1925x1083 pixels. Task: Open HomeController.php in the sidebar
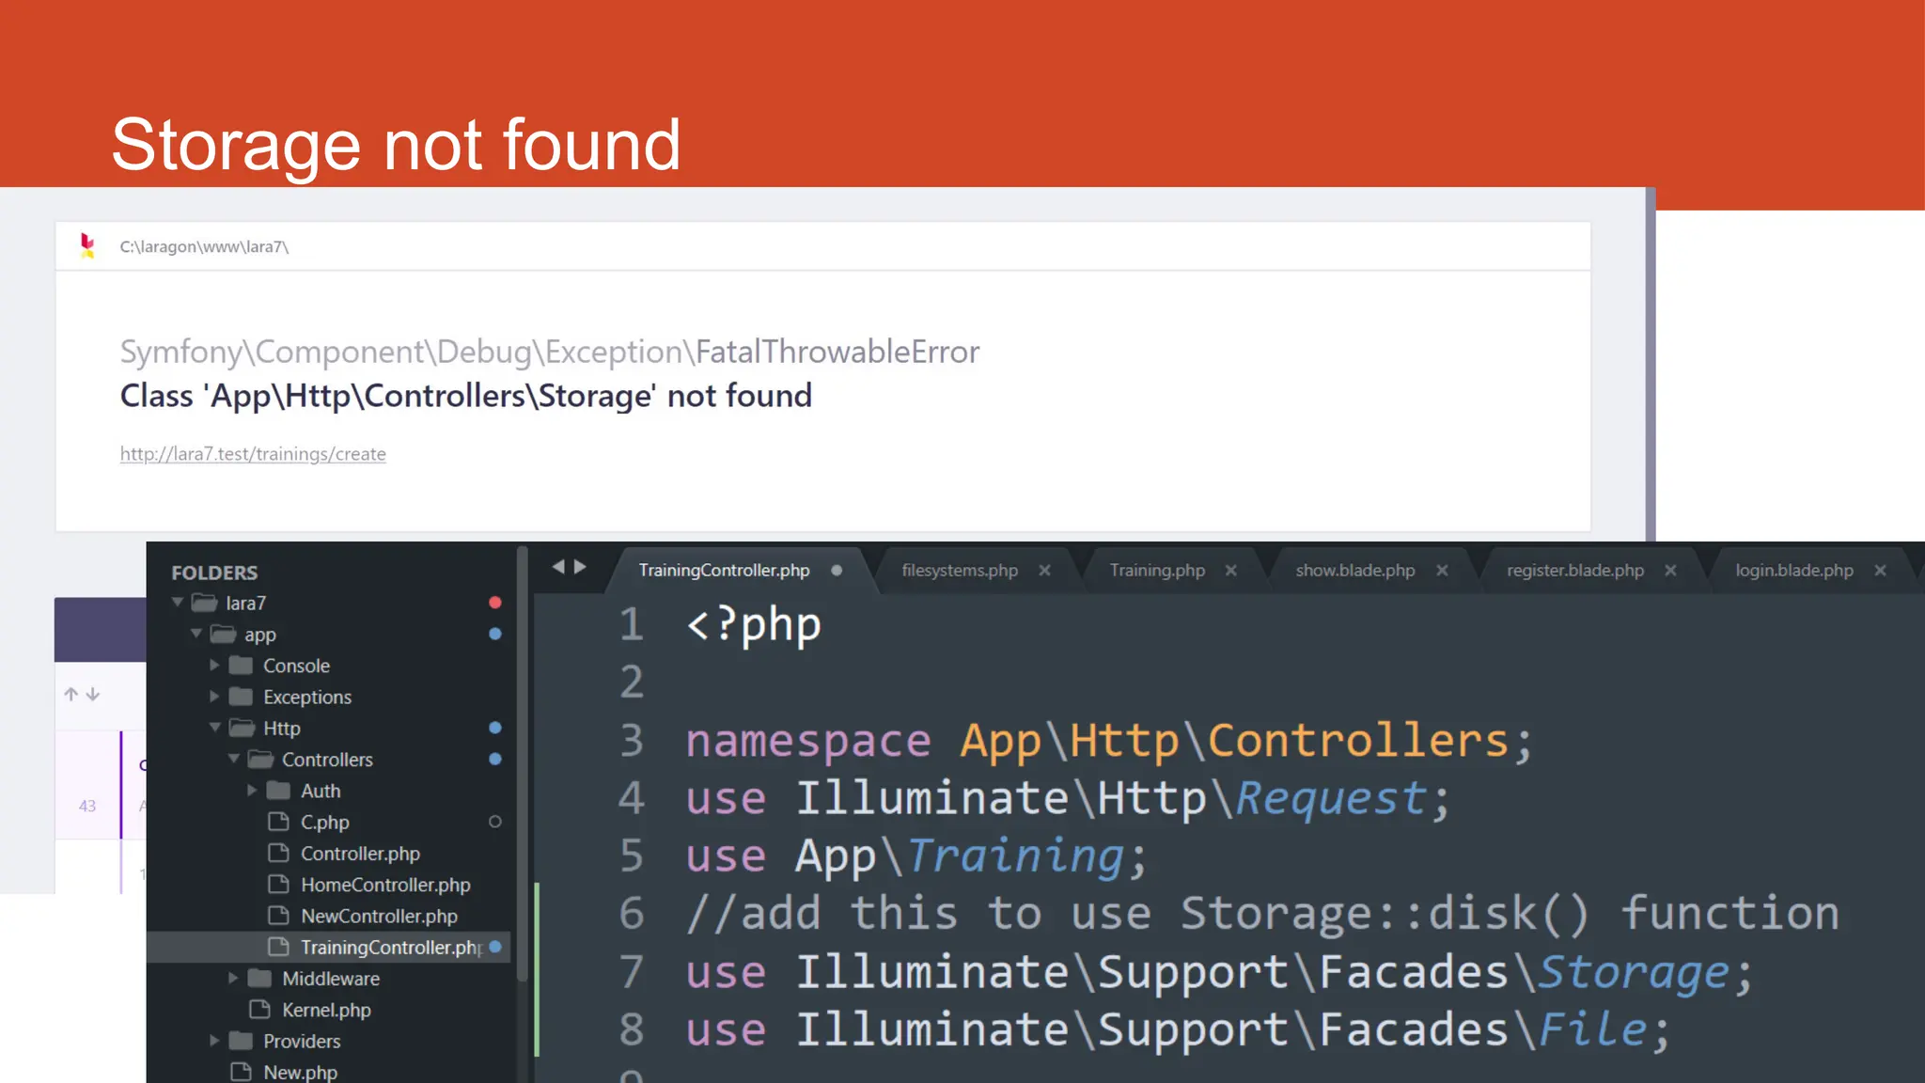tap(385, 885)
